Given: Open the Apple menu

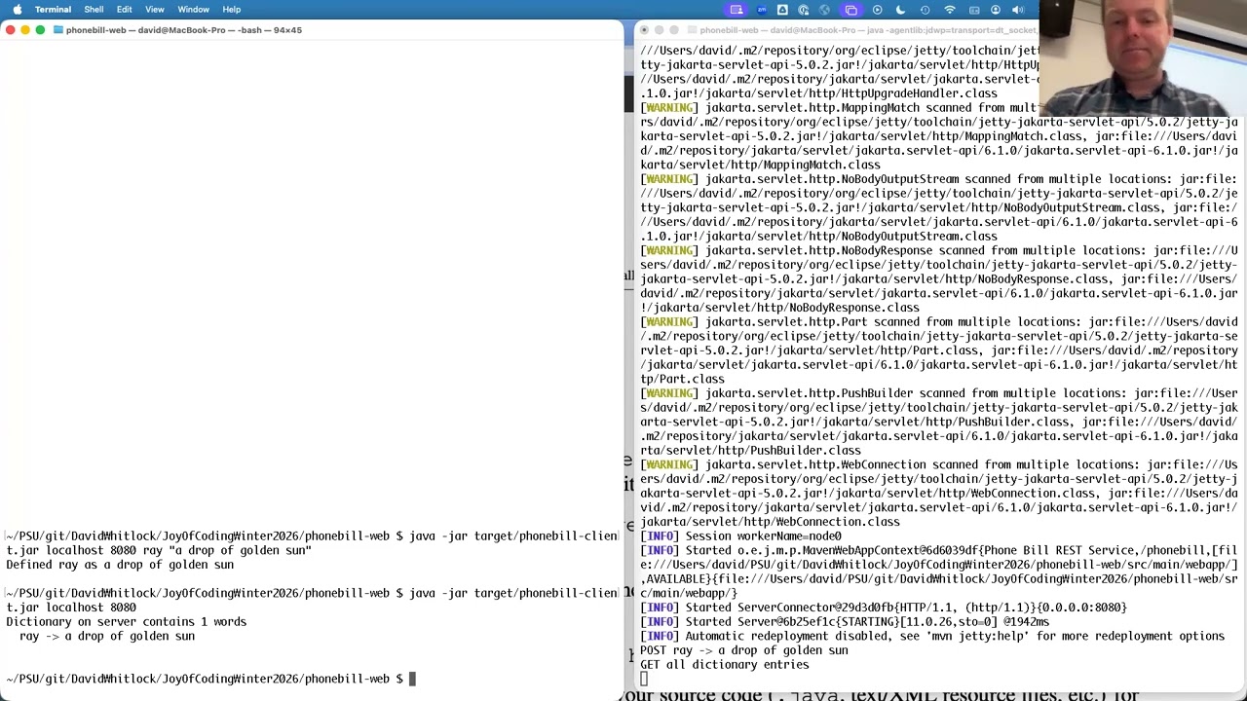Looking at the screenshot, I should pos(18,10).
